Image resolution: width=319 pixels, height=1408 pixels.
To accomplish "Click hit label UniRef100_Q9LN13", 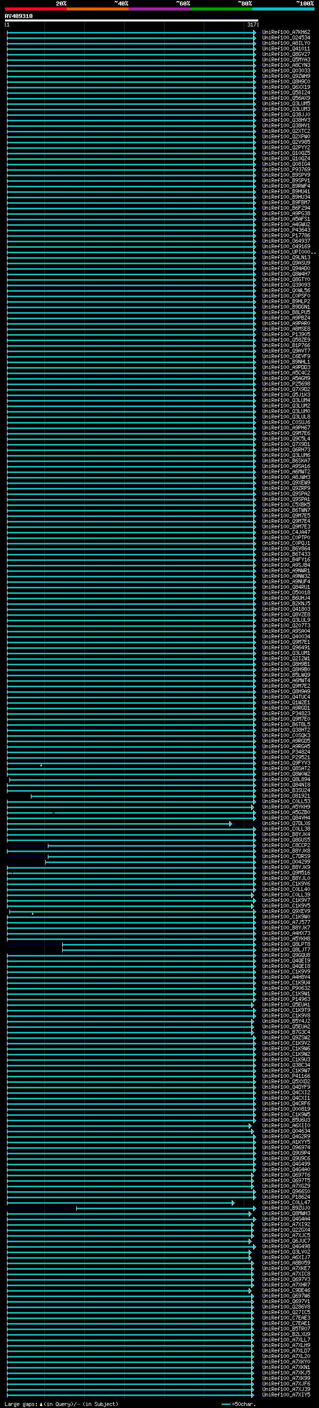I will (x=286, y=257).
